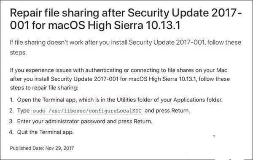Click 'steps to repair file sharing:' line
This screenshot has height=160, width=253.
pyautogui.click(x=44, y=88)
